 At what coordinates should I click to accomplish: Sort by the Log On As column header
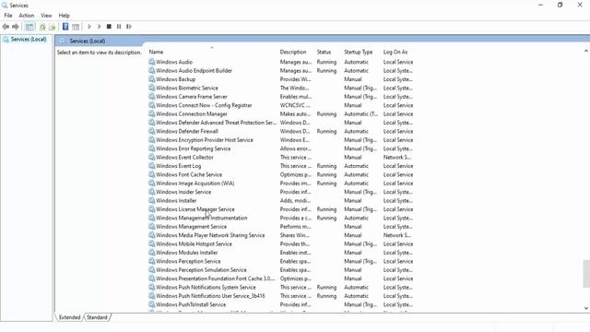(395, 52)
